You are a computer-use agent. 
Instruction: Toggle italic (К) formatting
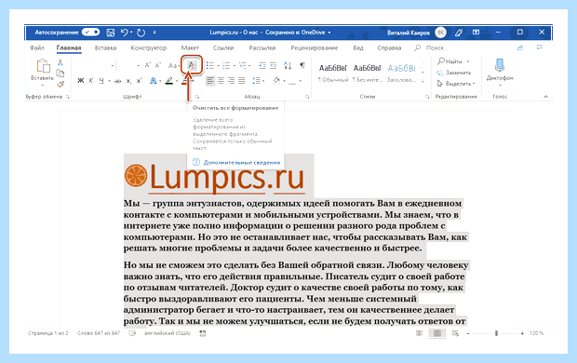point(91,81)
